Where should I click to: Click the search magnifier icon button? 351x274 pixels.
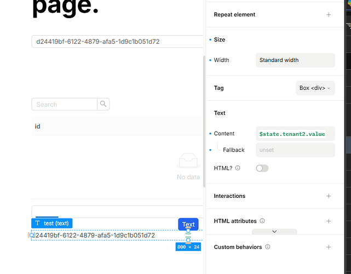point(103,104)
